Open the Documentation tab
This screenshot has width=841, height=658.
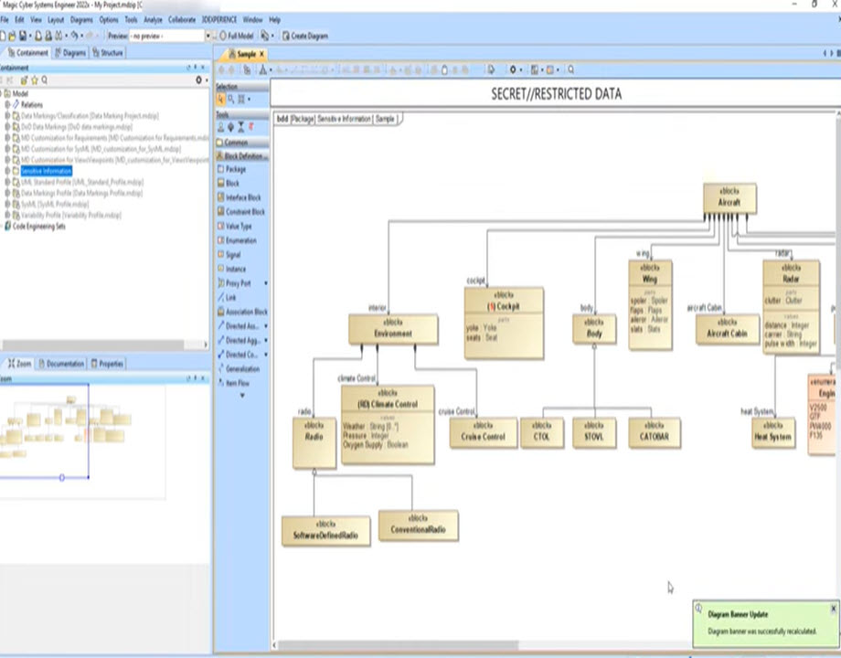pyautogui.click(x=61, y=364)
